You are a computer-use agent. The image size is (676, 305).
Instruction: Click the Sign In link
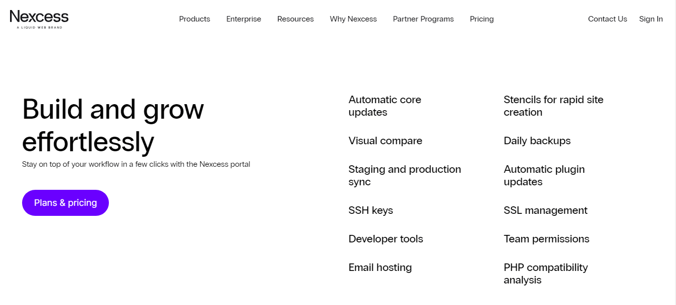tap(651, 19)
